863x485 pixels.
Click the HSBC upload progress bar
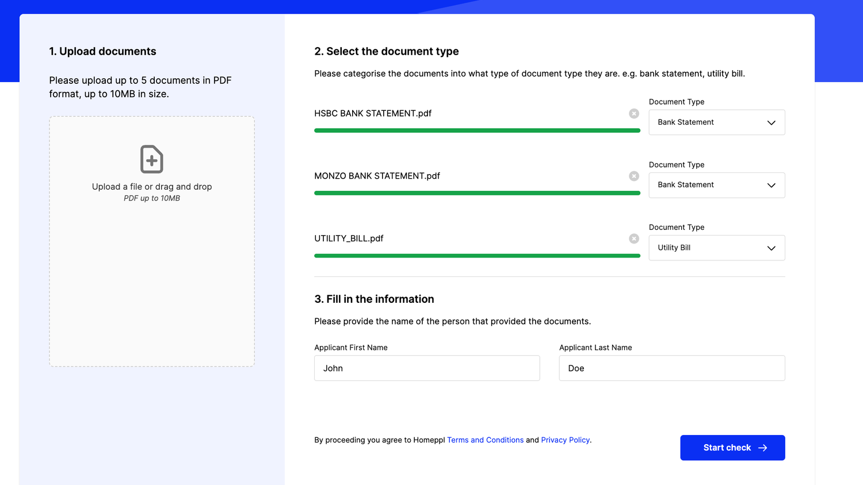(x=477, y=130)
